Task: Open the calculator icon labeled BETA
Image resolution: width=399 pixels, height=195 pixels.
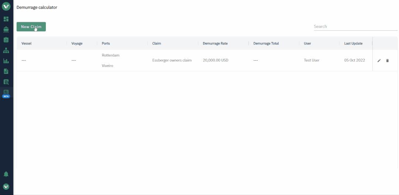Action: point(6,93)
